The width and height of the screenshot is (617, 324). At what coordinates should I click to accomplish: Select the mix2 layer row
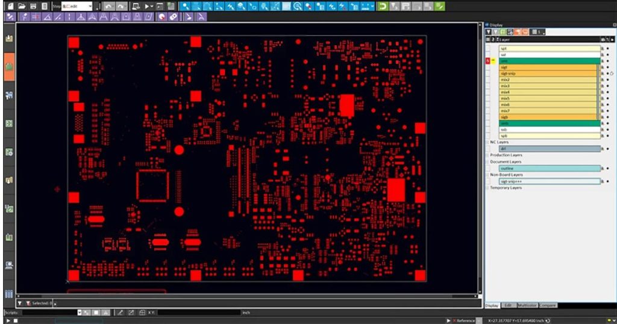click(x=550, y=80)
